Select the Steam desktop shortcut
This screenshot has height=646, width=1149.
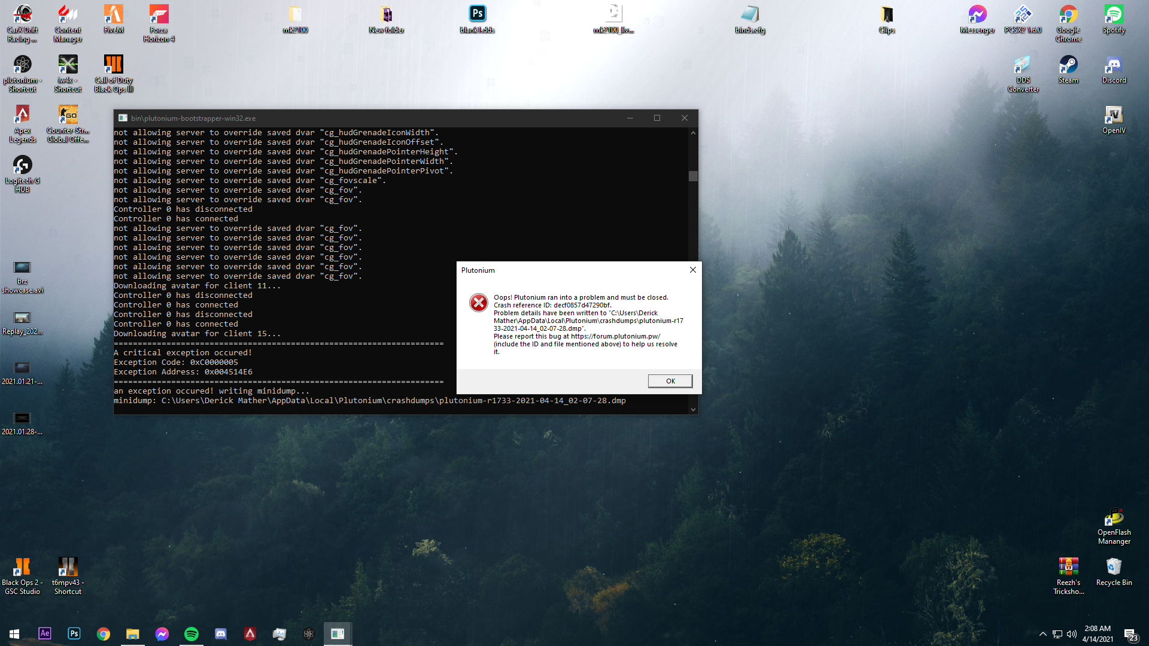(1068, 70)
